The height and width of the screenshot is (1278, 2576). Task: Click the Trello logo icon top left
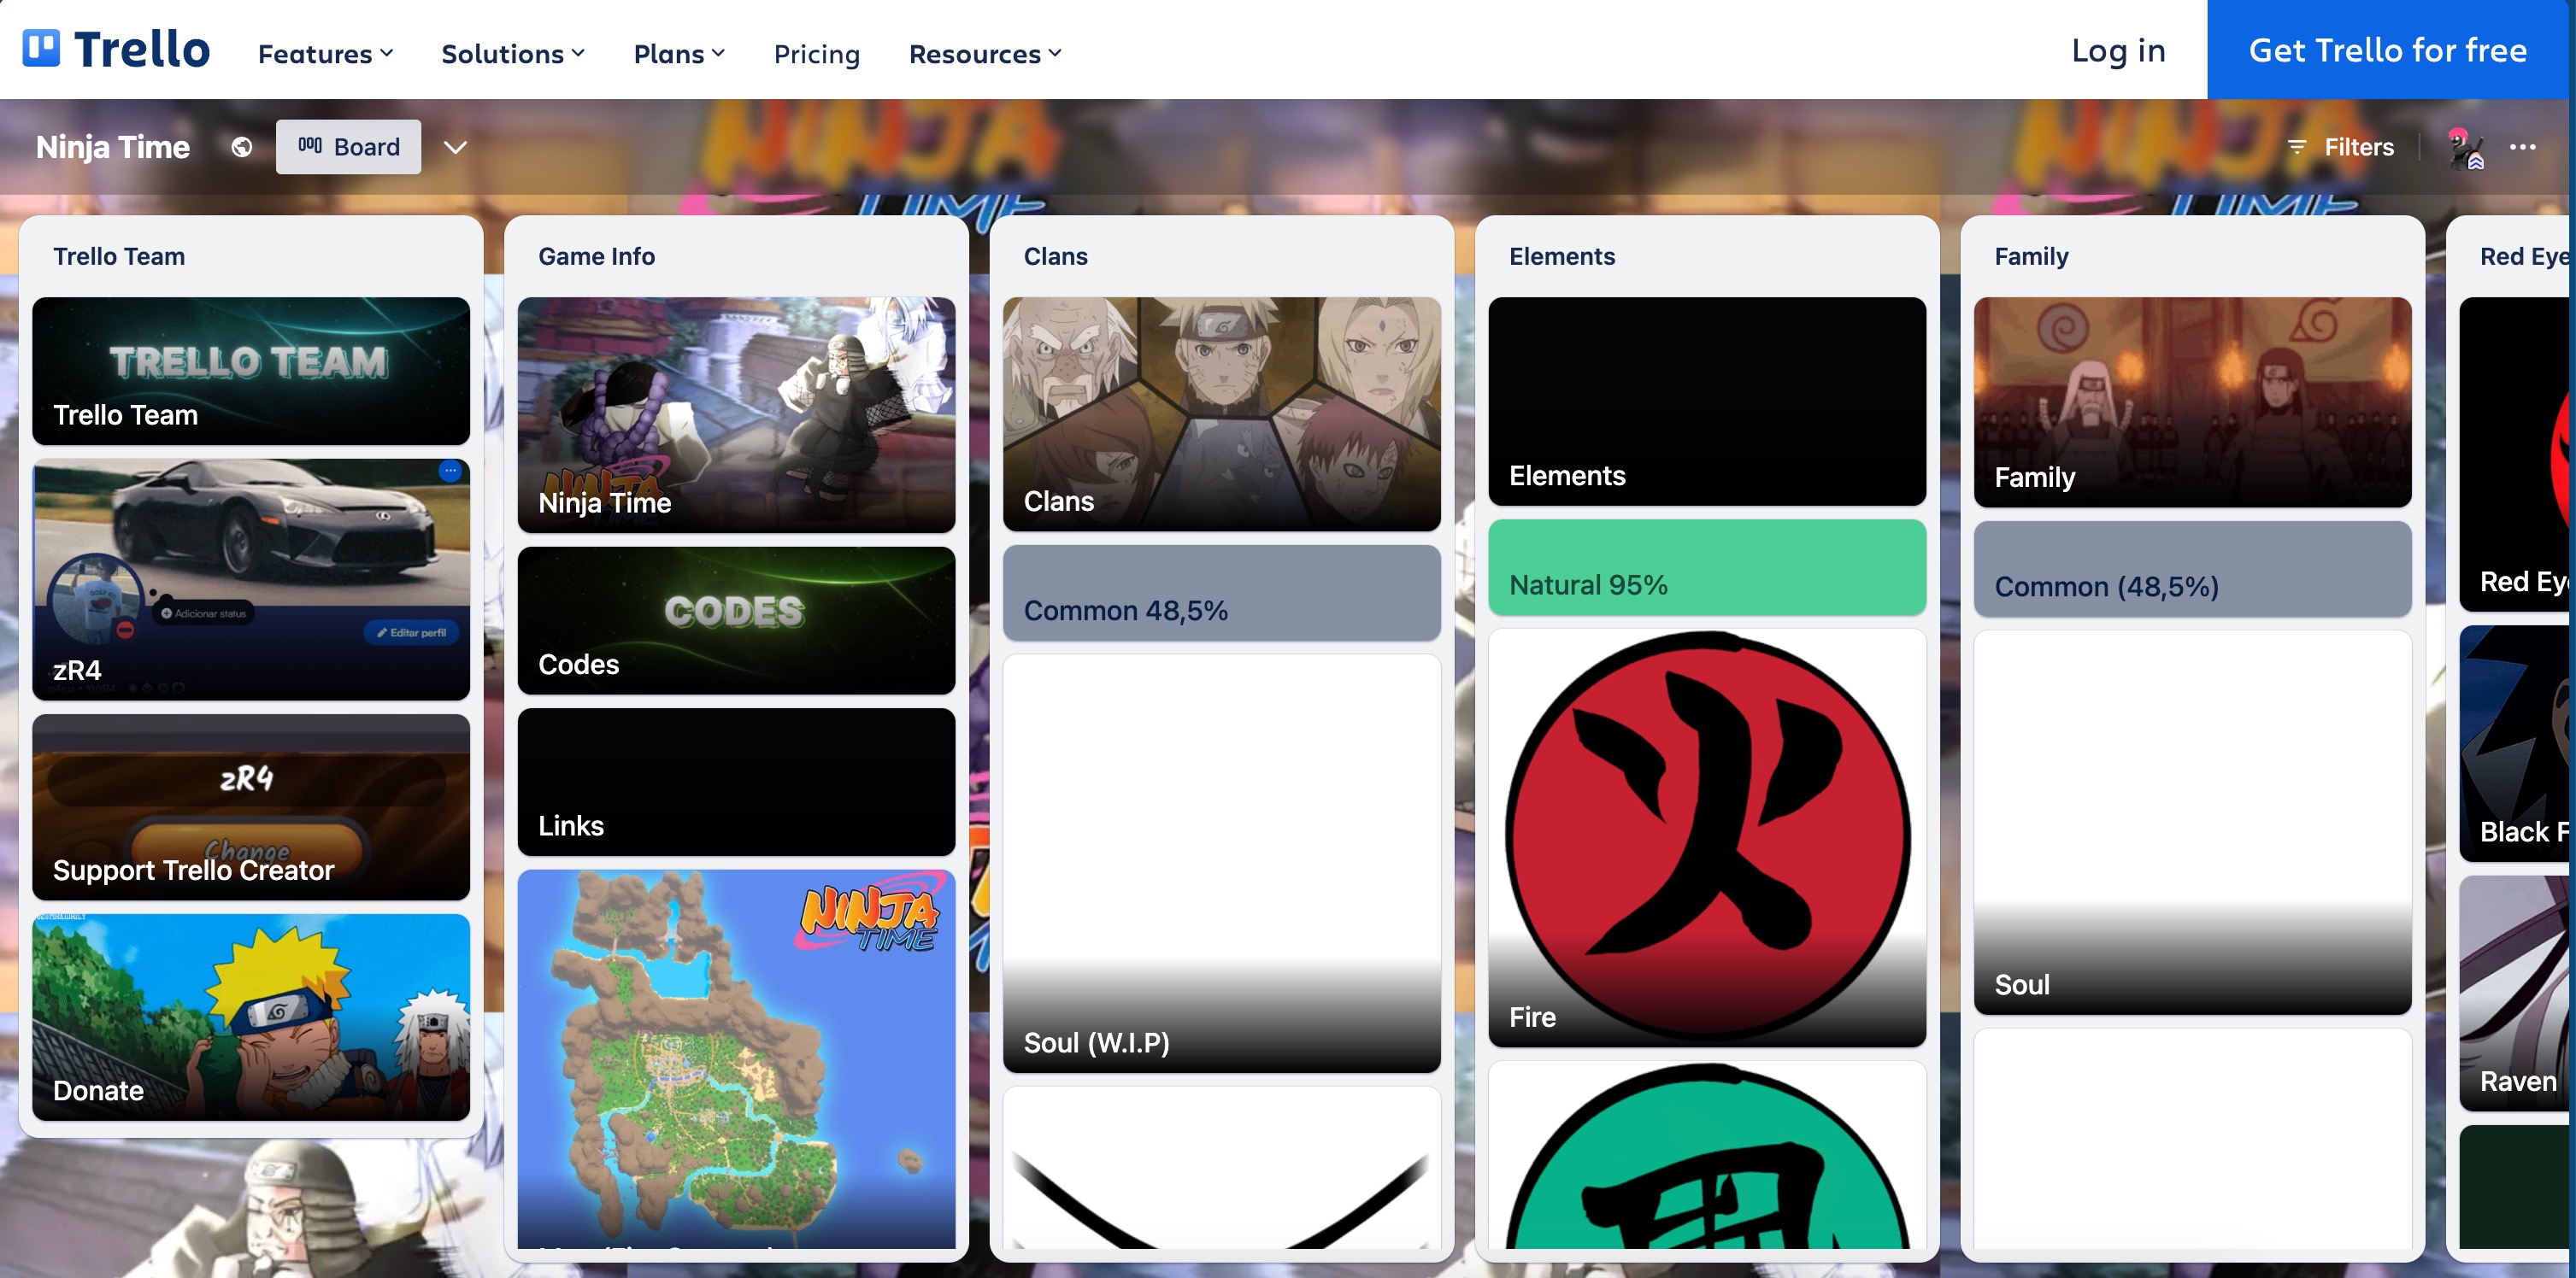click(44, 50)
